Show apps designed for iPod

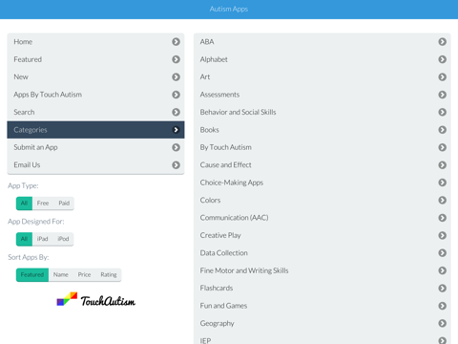tap(63, 239)
